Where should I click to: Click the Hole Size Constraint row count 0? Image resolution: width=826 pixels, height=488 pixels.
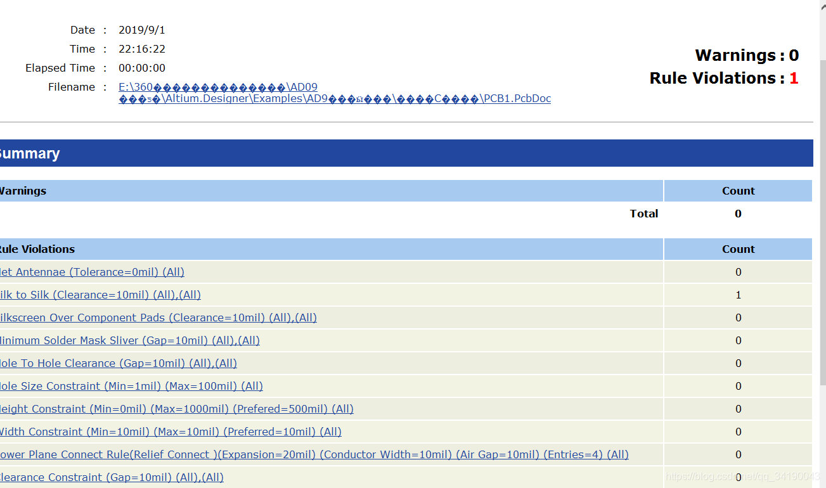[738, 386]
